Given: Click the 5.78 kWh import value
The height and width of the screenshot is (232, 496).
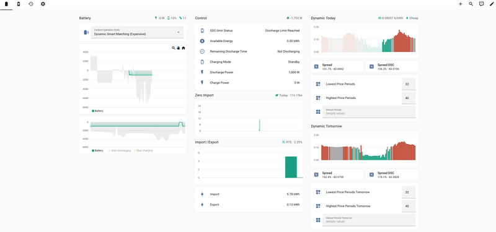Looking at the screenshot, I should coord(293,194).
